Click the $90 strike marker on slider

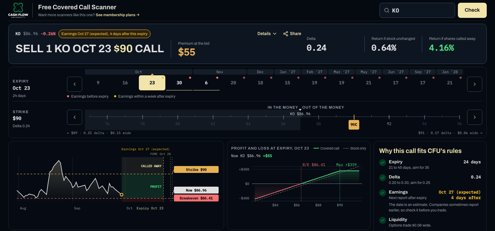point(354,124)
